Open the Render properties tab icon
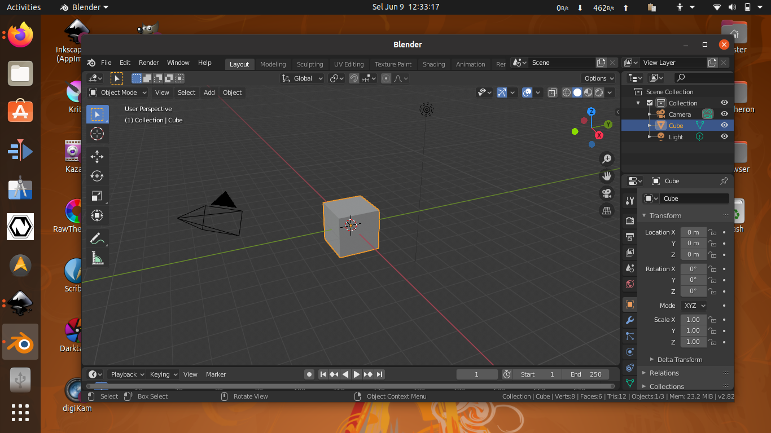The height and width of the screenshot is (433, 771). click(630, 220)
